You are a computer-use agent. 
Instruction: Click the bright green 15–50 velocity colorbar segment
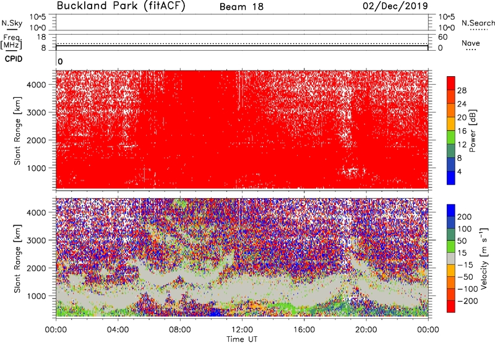tap(451, 246)
